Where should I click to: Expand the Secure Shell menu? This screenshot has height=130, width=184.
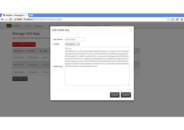55,26
